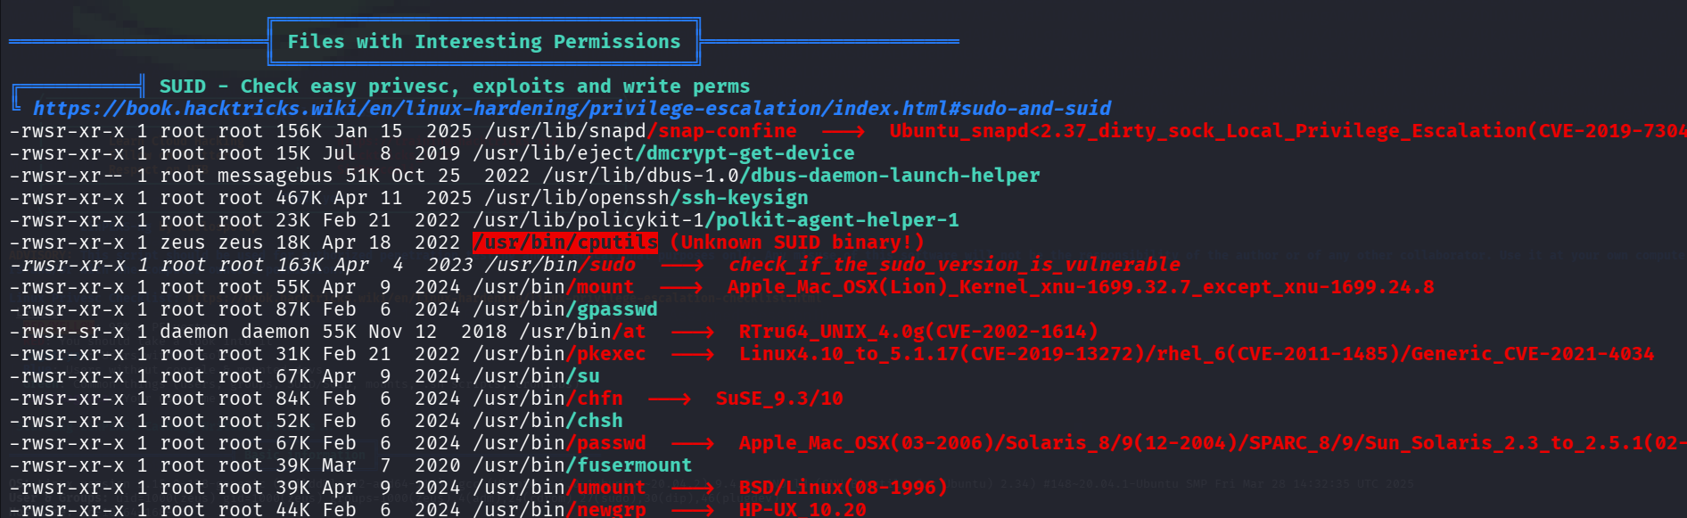Click the 'SuSE_9.3/10' exploit note
This screenshot has height=518, width=1687.
[x=778, y=399]
